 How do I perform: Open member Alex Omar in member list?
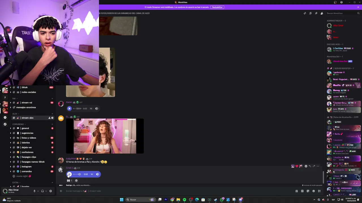[x=343, y=26]
